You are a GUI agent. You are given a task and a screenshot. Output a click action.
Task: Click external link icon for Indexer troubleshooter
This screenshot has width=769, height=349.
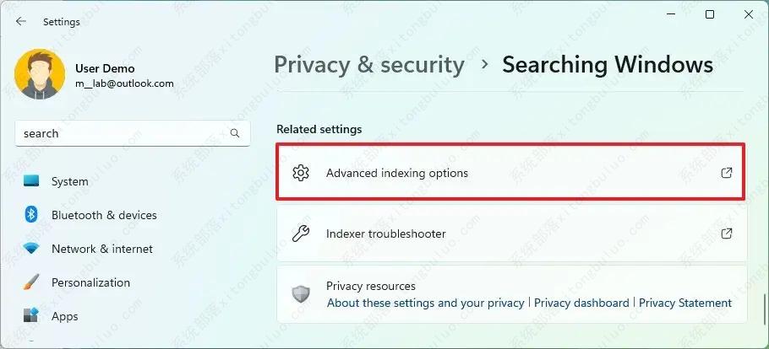(727, 234)
